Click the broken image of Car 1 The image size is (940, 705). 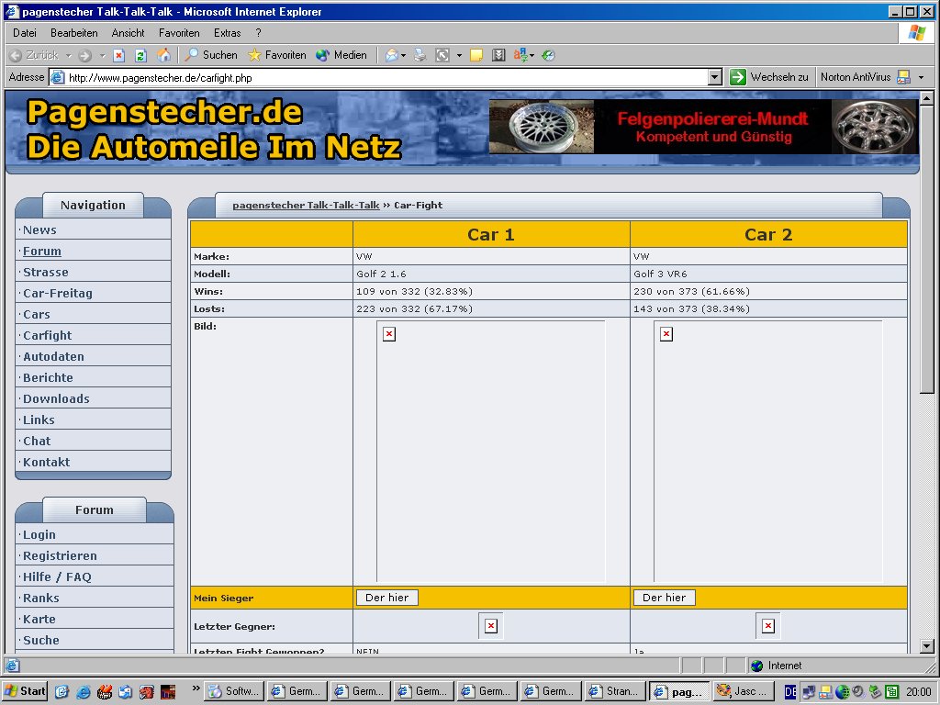[x=491, y=452]
